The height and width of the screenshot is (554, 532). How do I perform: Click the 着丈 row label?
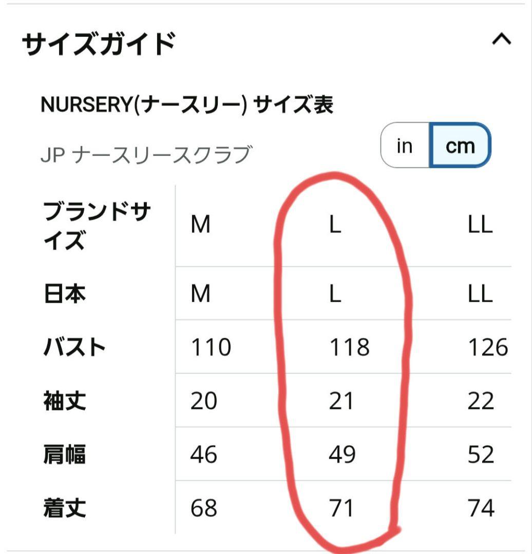(x=64, y=508)
